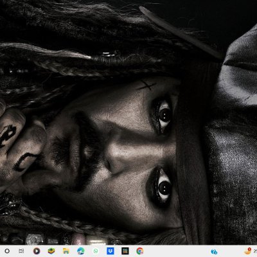Launch Google Chrome from the taskbar

pyautogui.click(x=140, y=251)
